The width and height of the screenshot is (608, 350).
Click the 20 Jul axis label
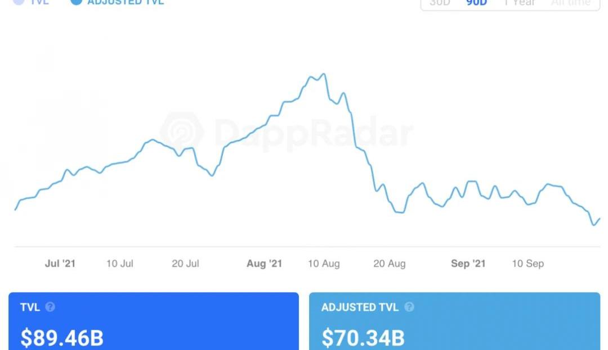click(x=186, y=263)
